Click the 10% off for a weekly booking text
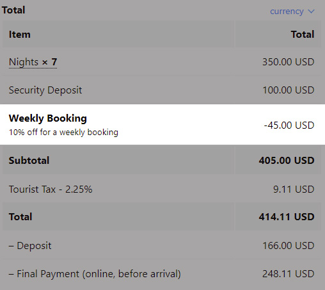The width and height of the screenshot is (325, 290). 63,133
